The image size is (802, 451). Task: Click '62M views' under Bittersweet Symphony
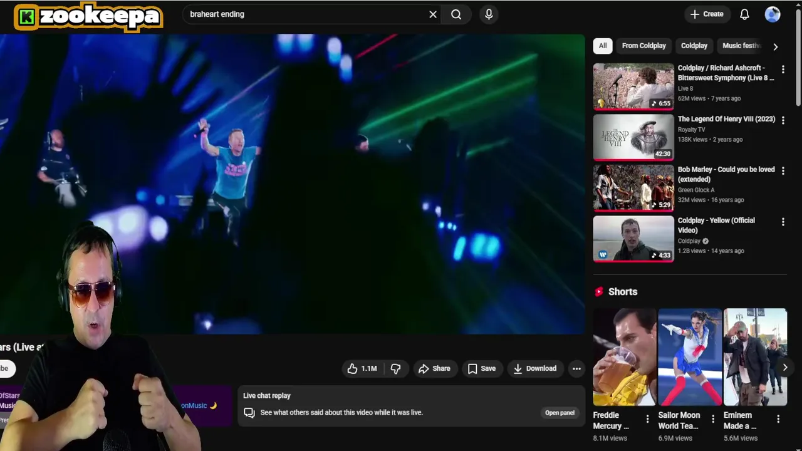[x=692, y=98]
